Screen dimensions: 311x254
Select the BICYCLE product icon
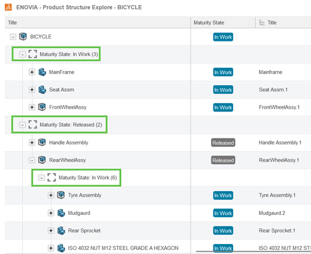pos(23,37)
